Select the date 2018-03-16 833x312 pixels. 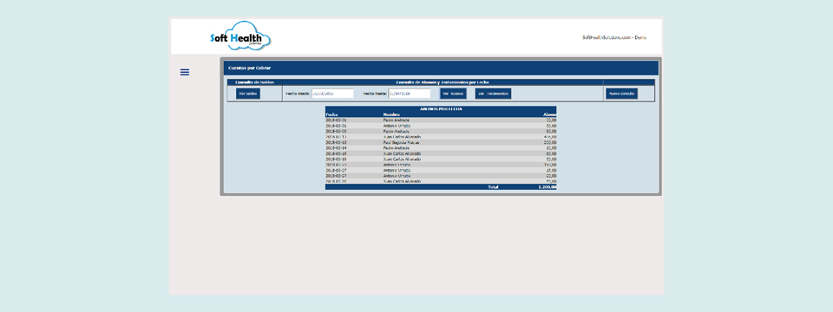(x=336, y=153)
